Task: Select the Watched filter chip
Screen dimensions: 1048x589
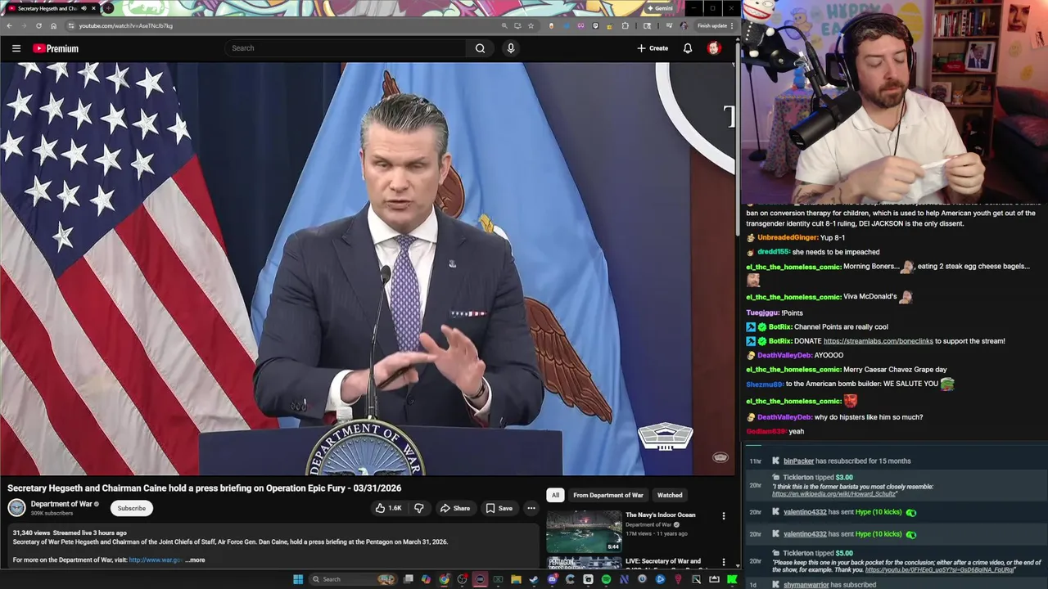Action: click(x=670, y=495)
